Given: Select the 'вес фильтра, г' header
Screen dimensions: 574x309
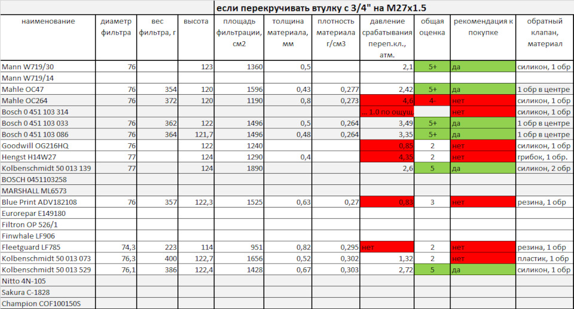Looking at the screenshot, I should pos(157,38).
